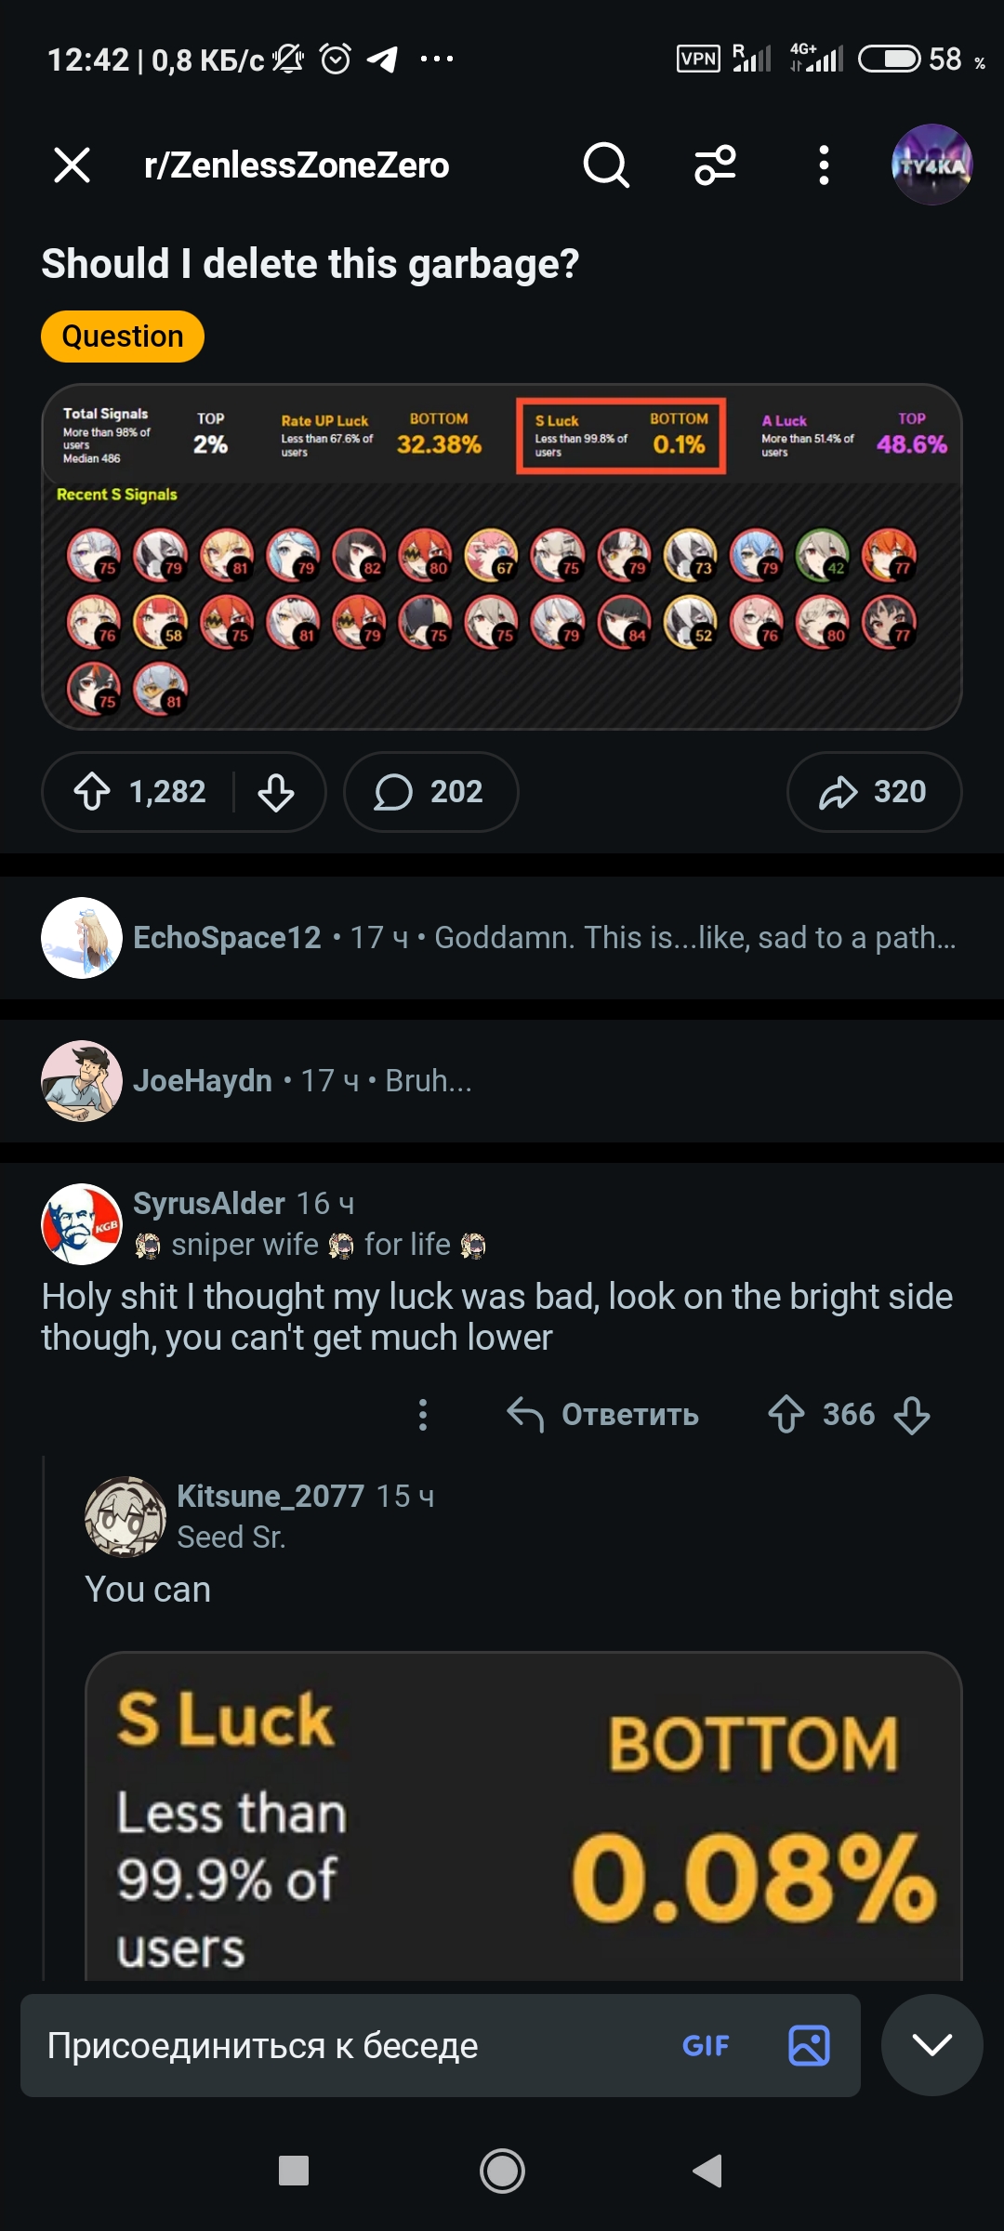1004x2231 pixels.
Task: Downvote SyrusAlder's comment
Action: coord(912,1415)
